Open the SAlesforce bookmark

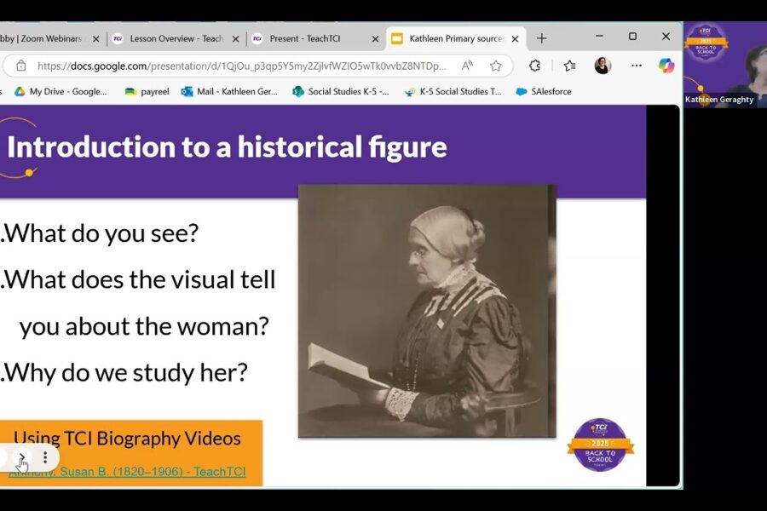[544, 91]
